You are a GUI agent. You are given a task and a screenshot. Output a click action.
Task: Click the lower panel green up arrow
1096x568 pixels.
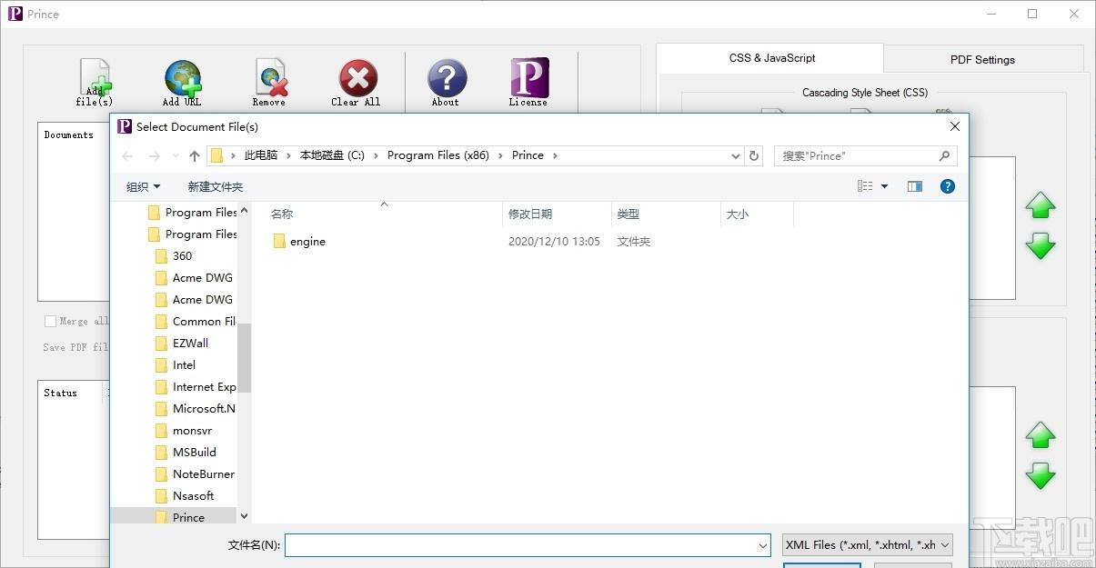[1040, 435]
